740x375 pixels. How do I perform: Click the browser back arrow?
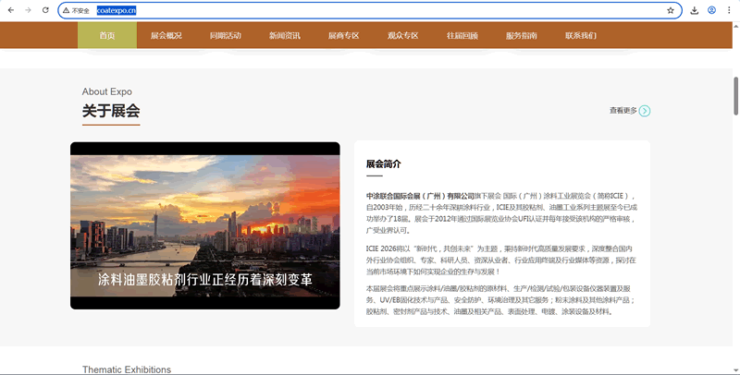pos(9,10)
